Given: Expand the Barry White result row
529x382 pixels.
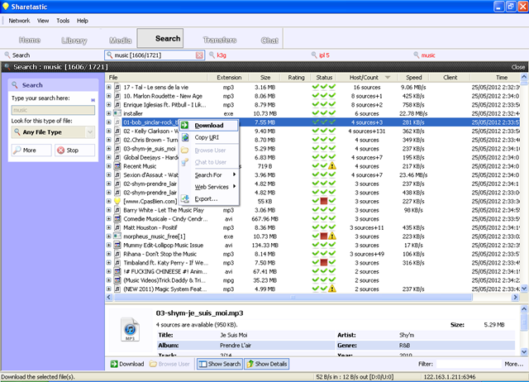Looking at the screenshot, I should point(108,210).
